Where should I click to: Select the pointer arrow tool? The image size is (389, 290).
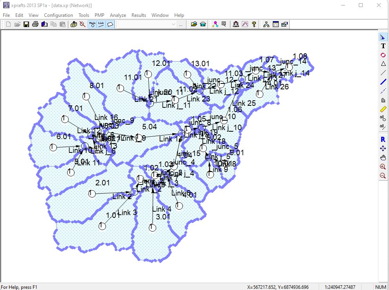(x=383, y=37)
